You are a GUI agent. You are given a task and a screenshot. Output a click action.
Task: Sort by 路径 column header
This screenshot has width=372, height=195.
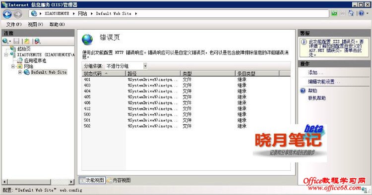click(x=153, y=74)
